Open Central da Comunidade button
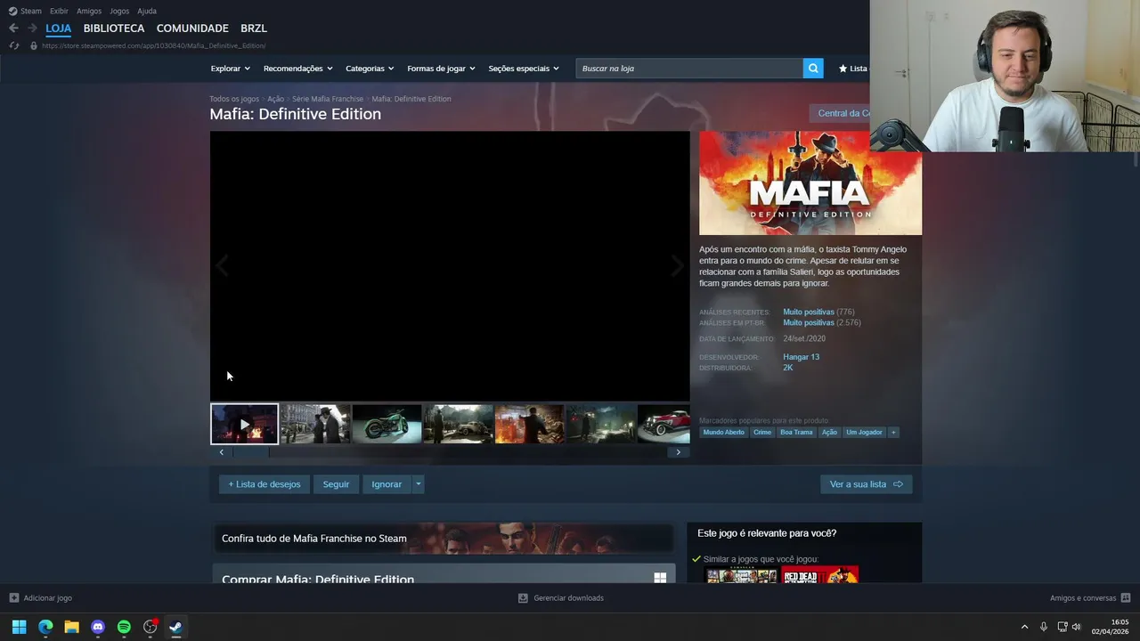This screenshot has height=641, width=1140. 840,113
